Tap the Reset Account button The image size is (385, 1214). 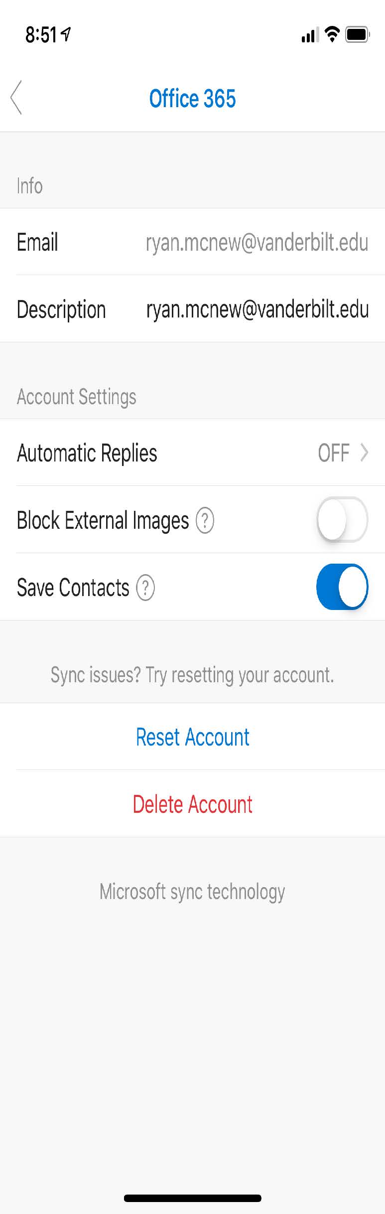(192, 737)
